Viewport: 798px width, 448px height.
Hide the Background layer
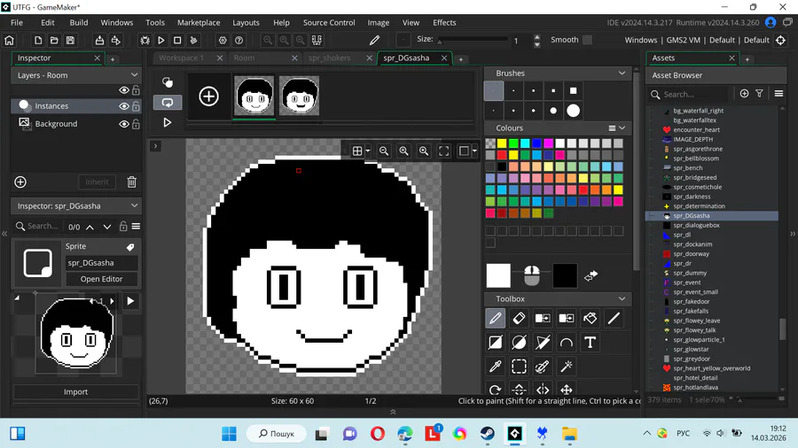pyautogui.click(x=123, y=124)
